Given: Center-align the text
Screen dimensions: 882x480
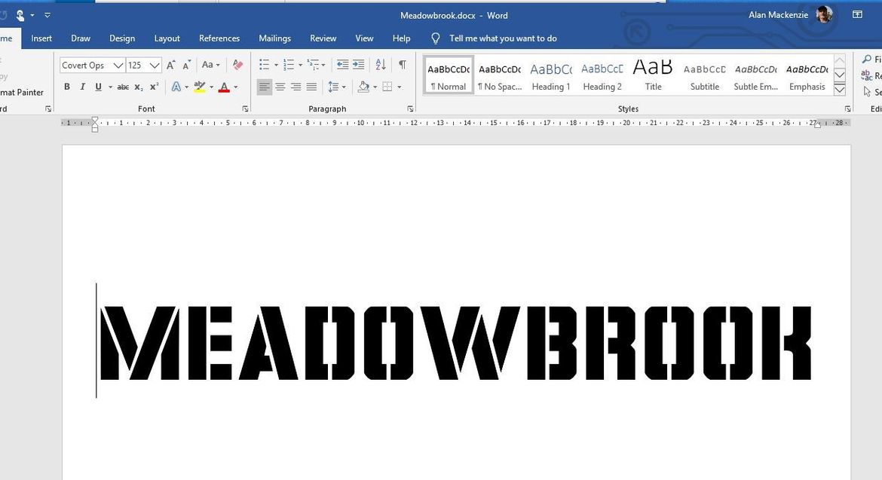Looking at the screenshot, I should click(280, 87).
